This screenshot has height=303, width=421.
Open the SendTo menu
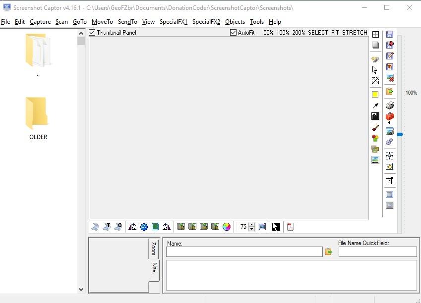pyautogui.click(x=127, y=22)
